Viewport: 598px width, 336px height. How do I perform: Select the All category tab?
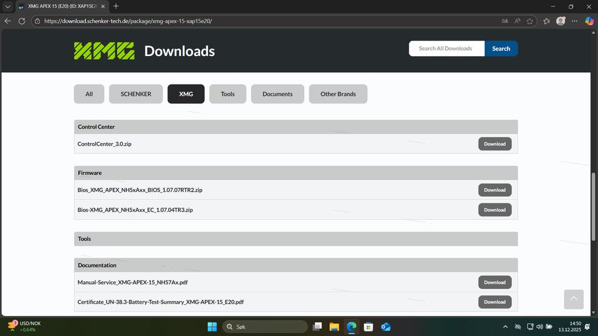(89, 94)
